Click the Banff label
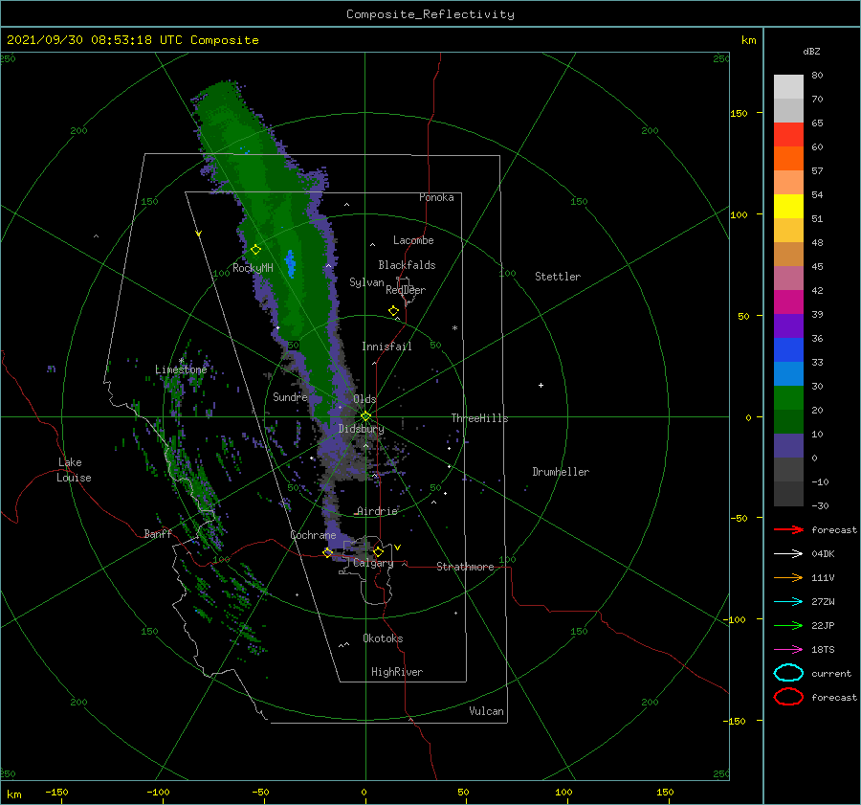This screenshot has width=861, height=805. [x=158, y=533]
